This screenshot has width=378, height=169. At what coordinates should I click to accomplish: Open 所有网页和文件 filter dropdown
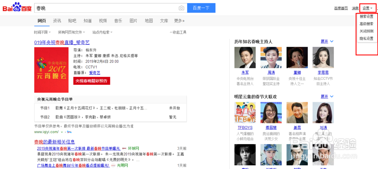71,32
